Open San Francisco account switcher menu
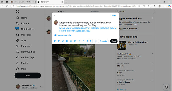 [x=29, y=86]
